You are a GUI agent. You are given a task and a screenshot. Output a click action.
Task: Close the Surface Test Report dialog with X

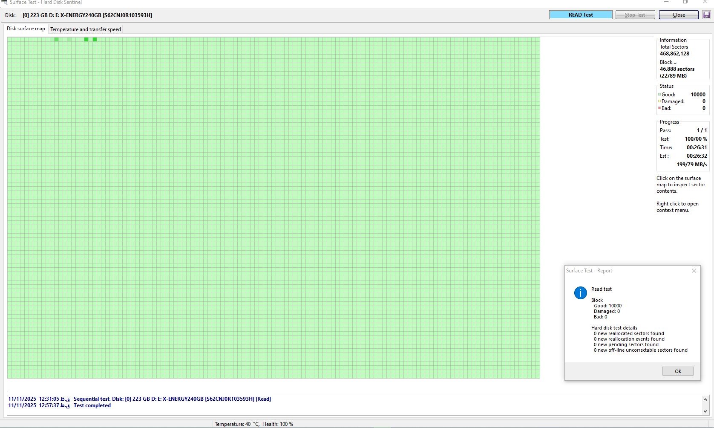click(x=694, y=271)
